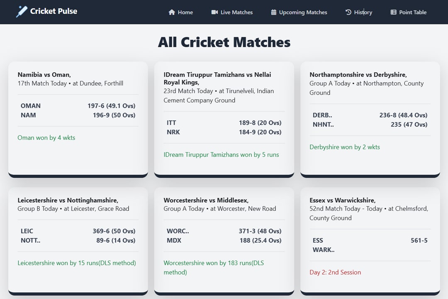Click the Oman won by 4 wkts result

46,138
